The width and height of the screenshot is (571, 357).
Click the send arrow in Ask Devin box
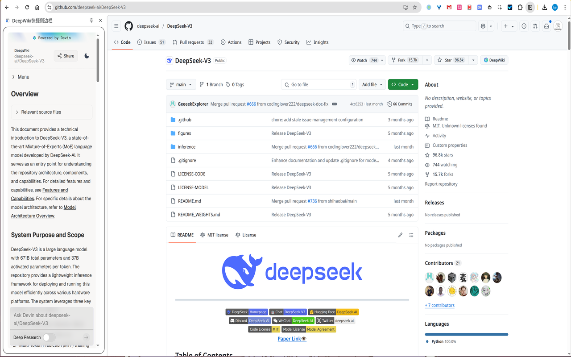(86, 337)
